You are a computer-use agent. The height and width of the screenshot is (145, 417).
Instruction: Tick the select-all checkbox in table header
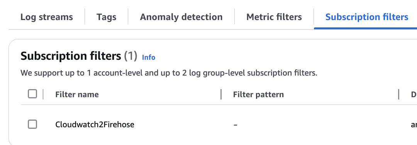(32, 94)
